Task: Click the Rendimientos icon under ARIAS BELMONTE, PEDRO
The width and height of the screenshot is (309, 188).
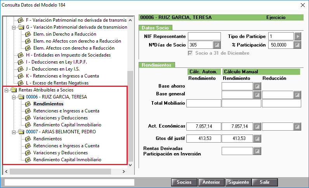Action: tap(28, 139)
